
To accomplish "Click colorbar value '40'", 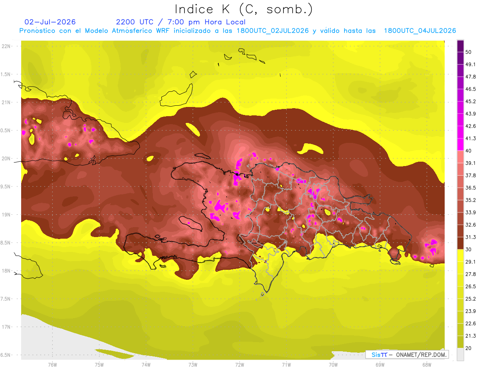I will click(468, 151).
